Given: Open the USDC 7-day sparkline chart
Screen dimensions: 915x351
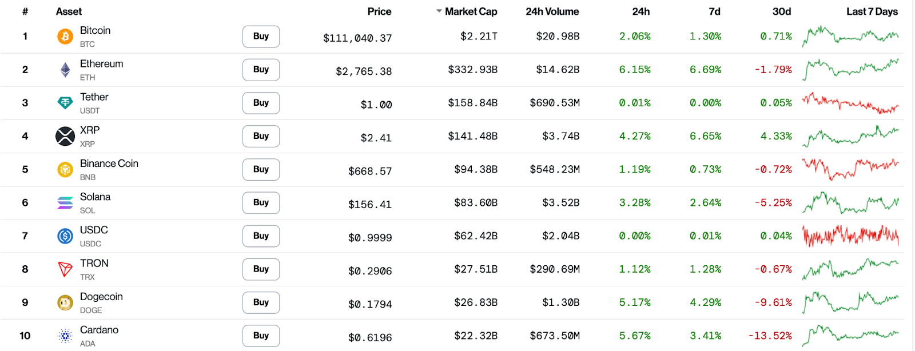Looking at the screenshot, I should 850,236.
